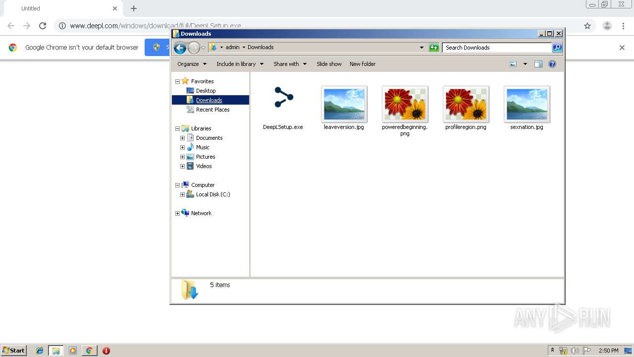Click the search magnifier icon in Explorer
This screenshot has height=357, width=634.
click(557, 48)
